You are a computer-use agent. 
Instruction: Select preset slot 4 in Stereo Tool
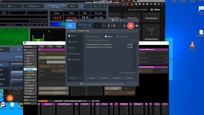95,6
